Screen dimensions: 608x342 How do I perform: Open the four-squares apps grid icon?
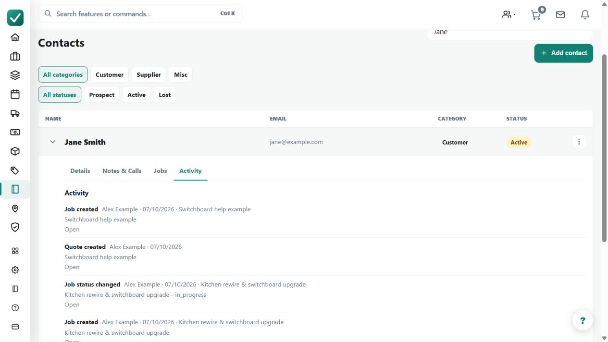15,251
